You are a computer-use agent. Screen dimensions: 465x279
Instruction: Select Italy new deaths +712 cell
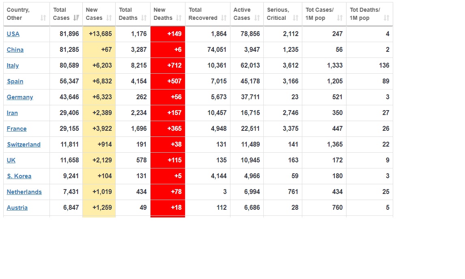point(168,66)
